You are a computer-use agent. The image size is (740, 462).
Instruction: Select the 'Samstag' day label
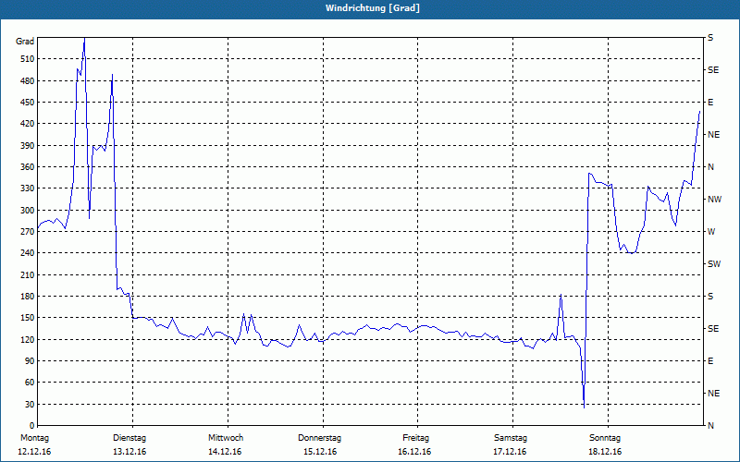[511, 438]
